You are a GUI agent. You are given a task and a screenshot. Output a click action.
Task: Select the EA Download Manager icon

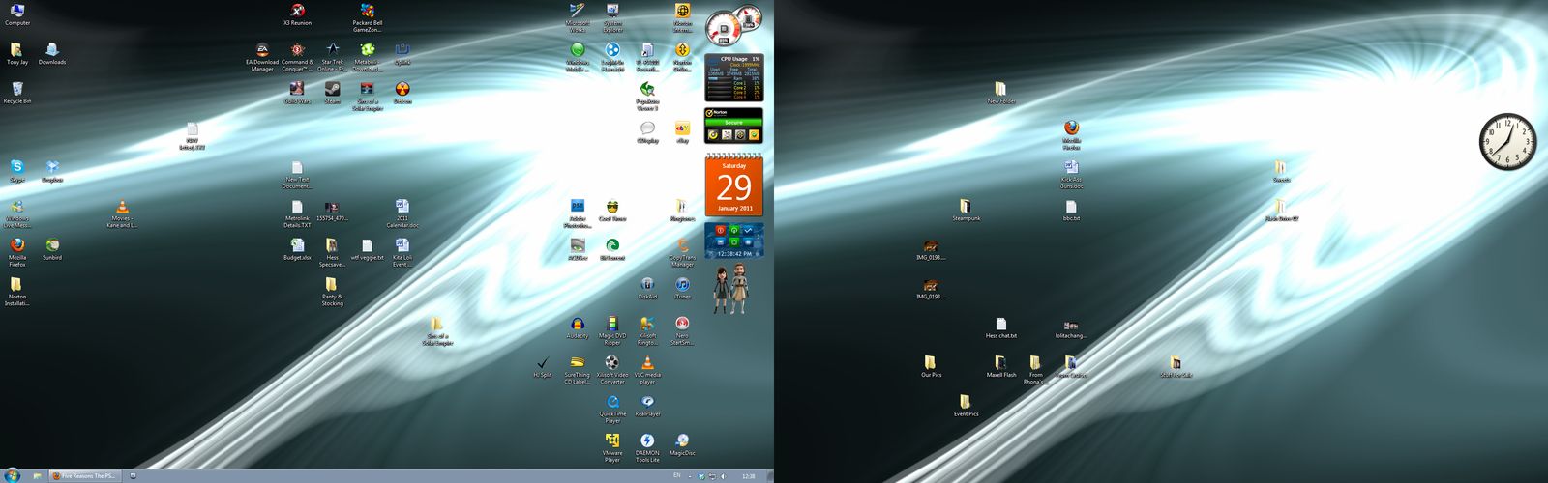click(262, 57)
